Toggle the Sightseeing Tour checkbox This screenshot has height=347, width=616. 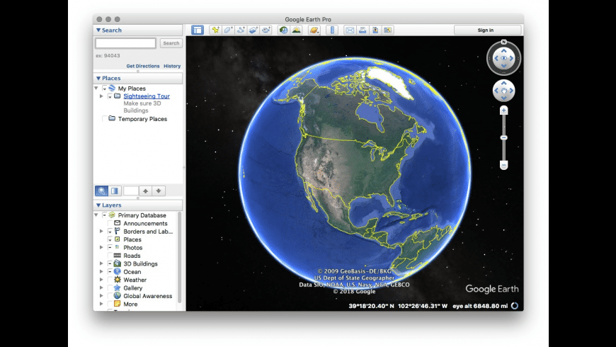pyautogui.click(x=110, y=96)
